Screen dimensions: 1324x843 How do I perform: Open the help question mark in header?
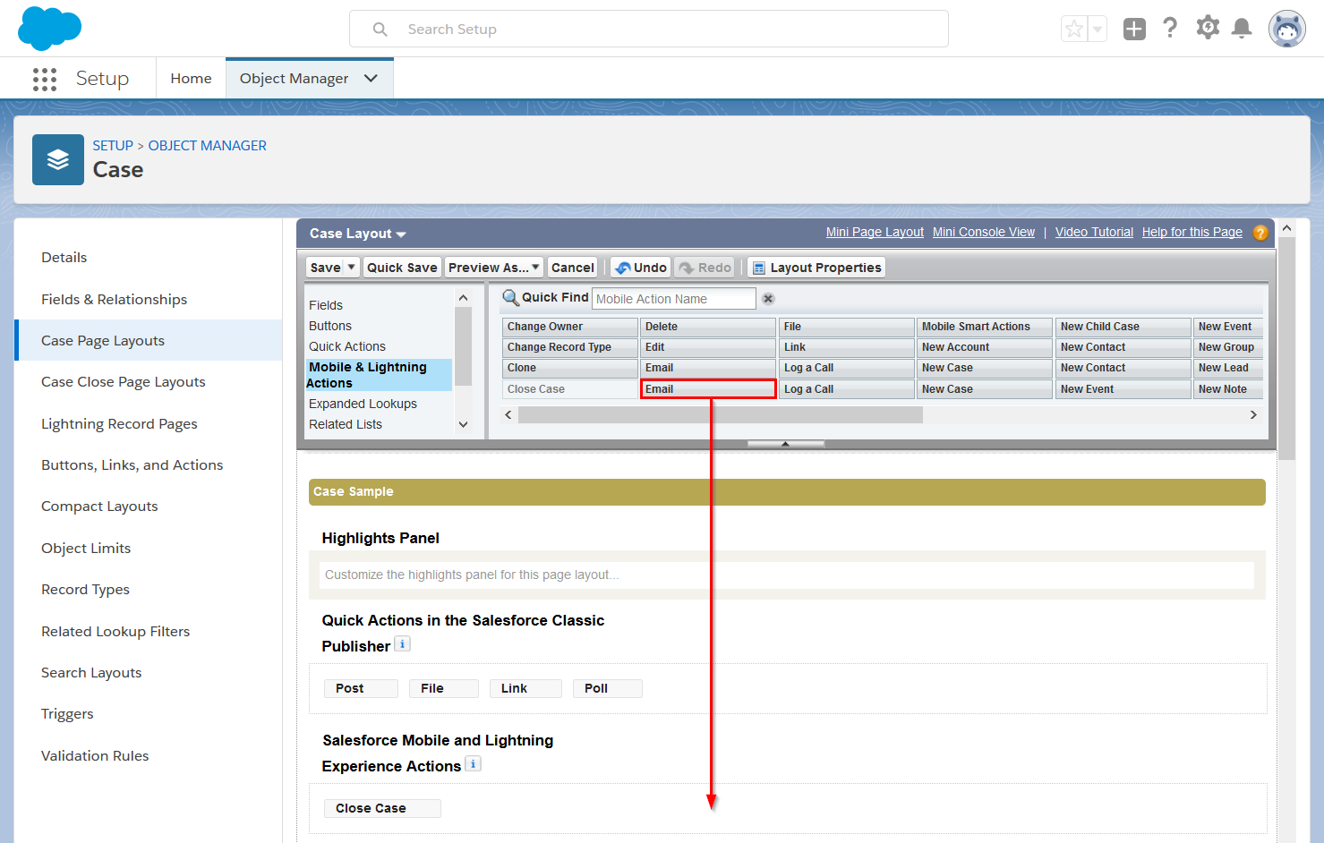tap(1170, 28)
